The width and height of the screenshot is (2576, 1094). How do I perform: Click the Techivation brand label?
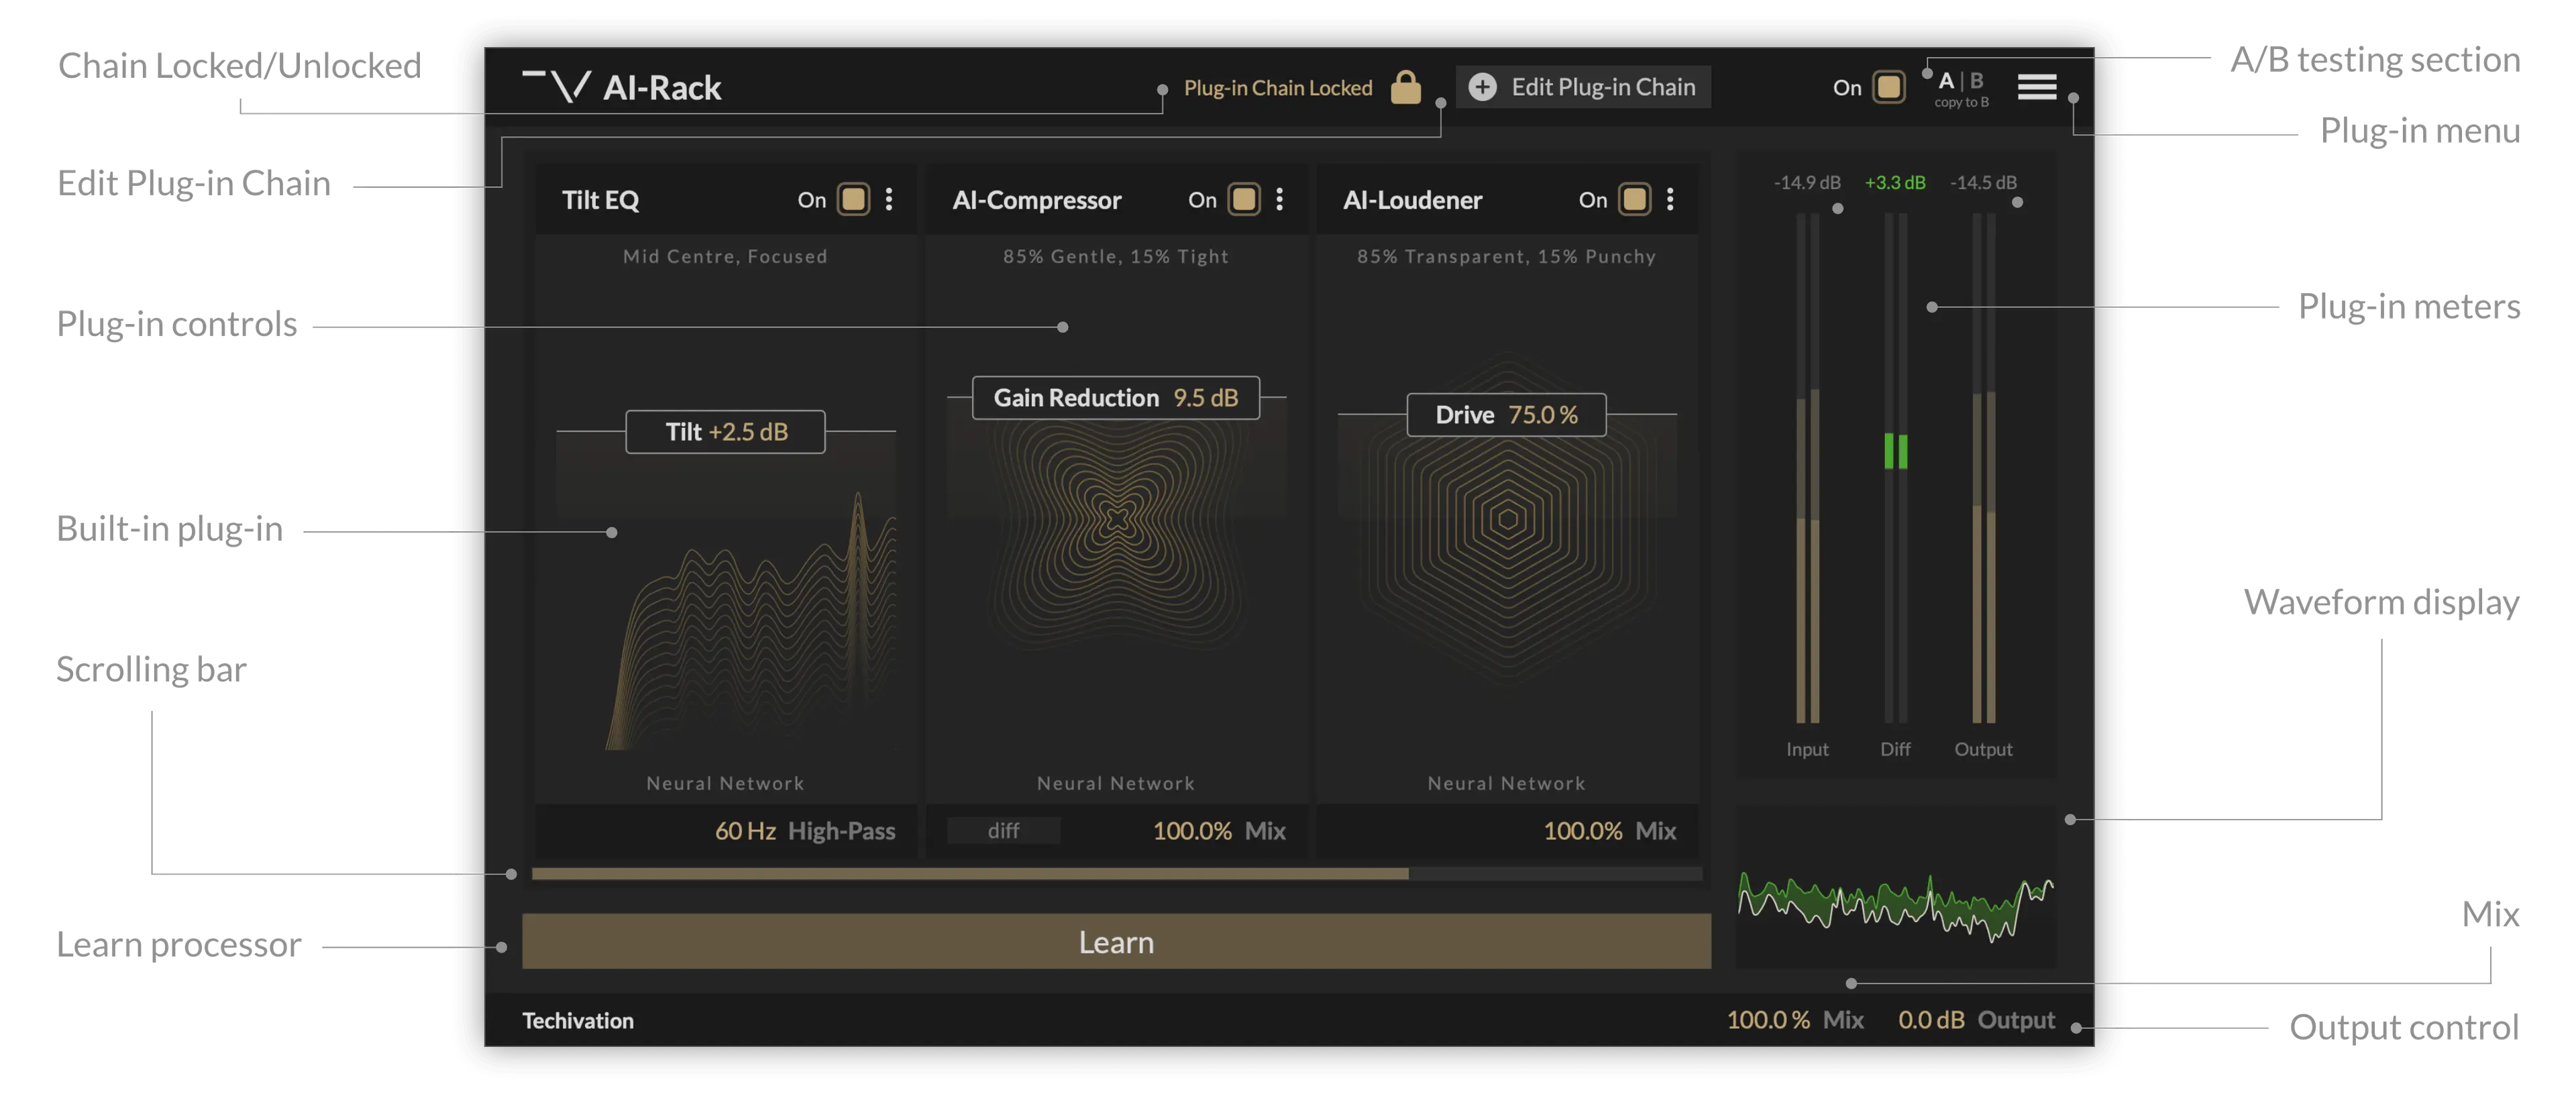pos(577,1020)
